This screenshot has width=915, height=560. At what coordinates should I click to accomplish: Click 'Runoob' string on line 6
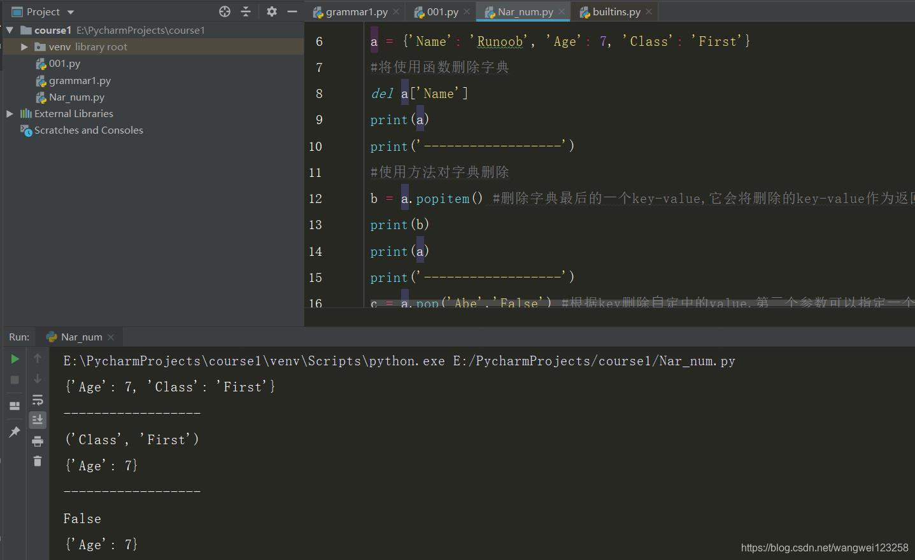[x=500, y=41]
